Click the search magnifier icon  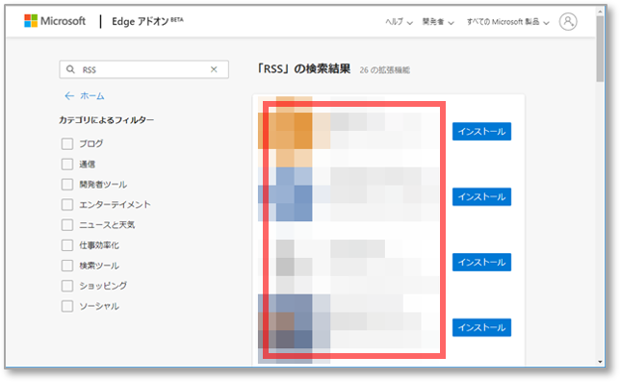coord(70,69)
